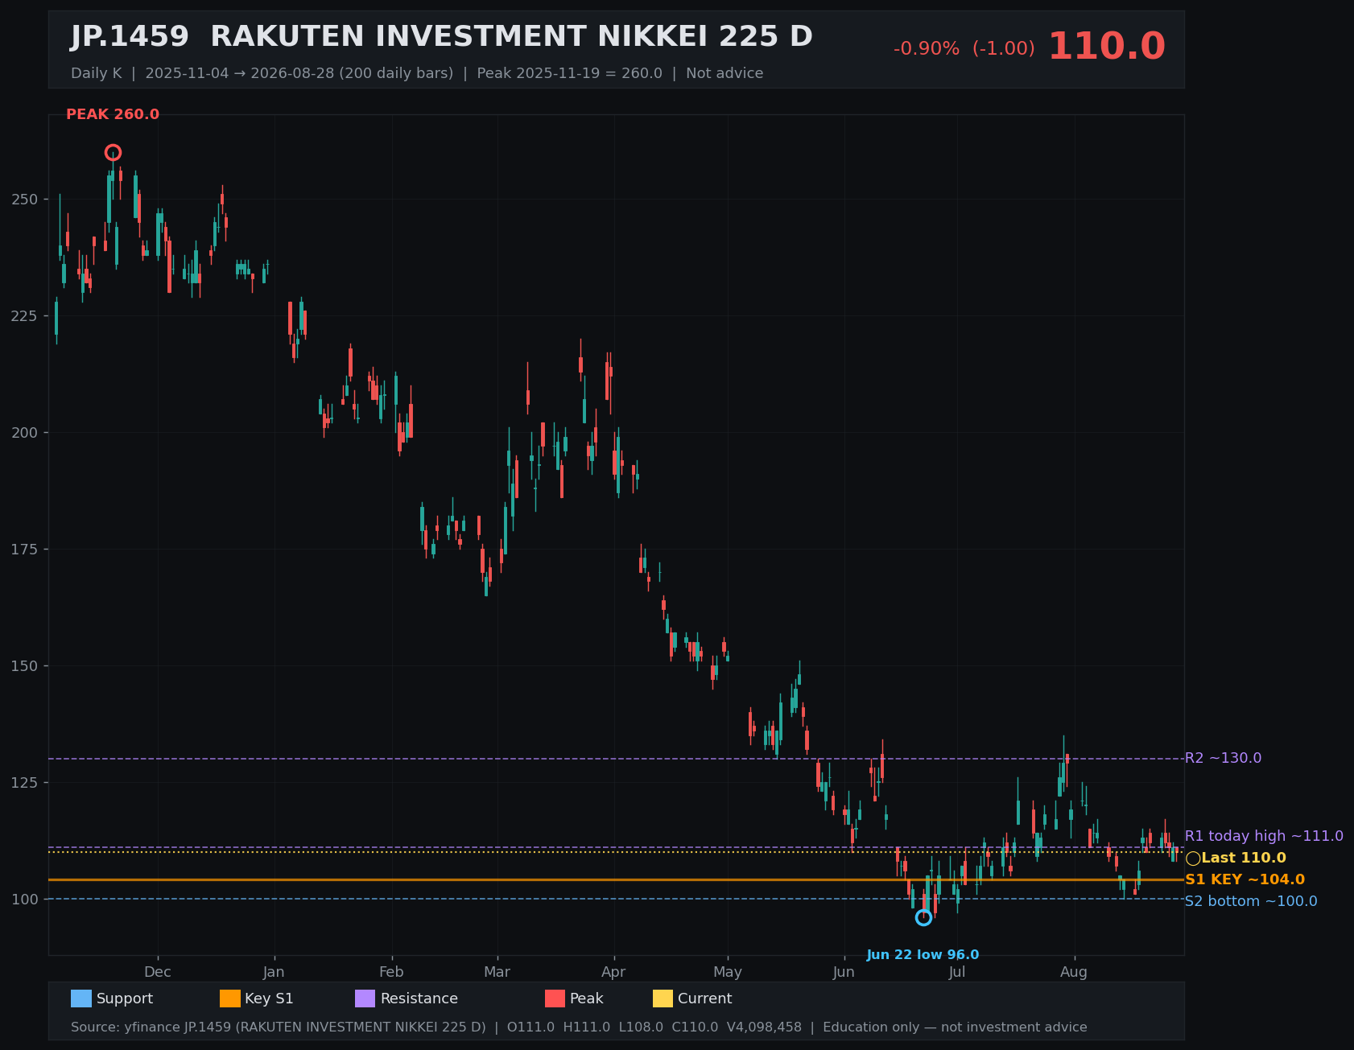Click the "Resistance" legend label
Image resolution: width=1354 pixels, height=1050 pixels.
419,999
